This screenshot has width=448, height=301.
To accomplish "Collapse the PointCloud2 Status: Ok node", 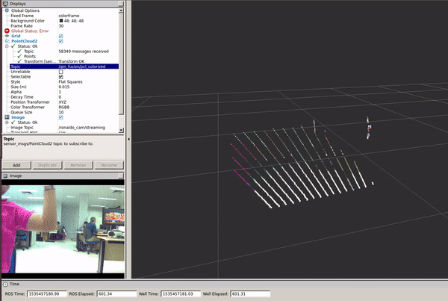I will click(7, 46).
